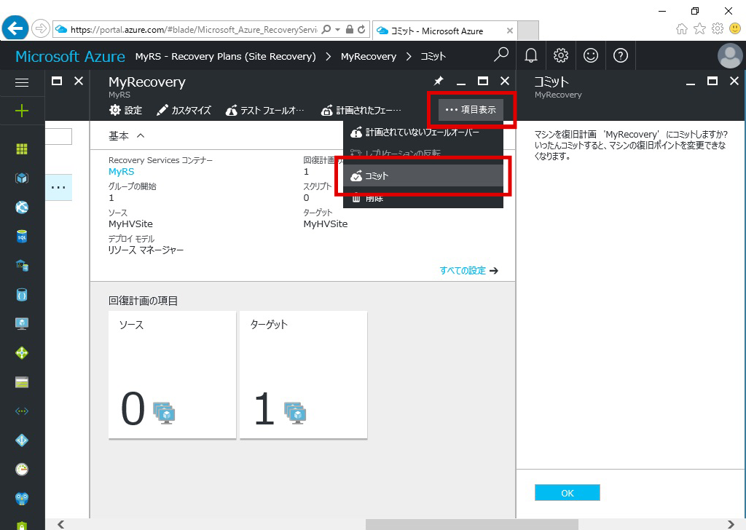
Task: Click the IE smiley feedback icon
Action: pos(735,28)
